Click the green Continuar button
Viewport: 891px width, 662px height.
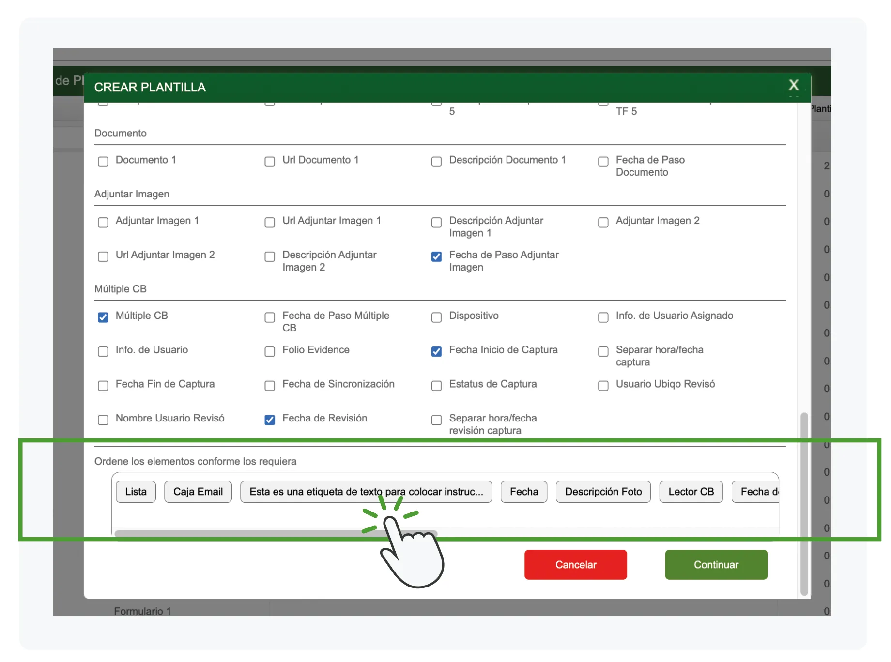click(x=716, y=565)
